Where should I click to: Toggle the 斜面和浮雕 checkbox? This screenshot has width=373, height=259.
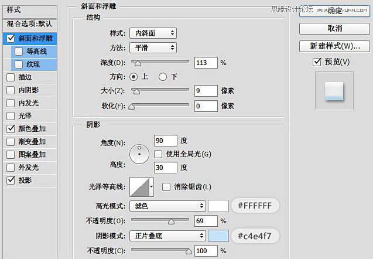[x=11, y=39]
